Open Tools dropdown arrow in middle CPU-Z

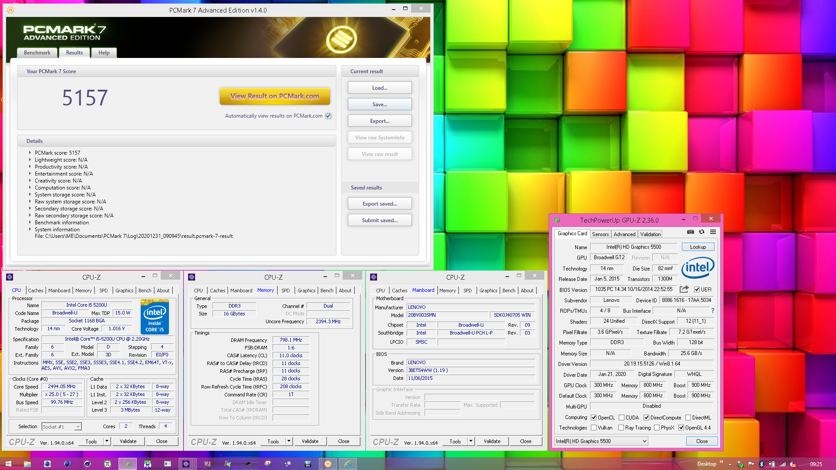[289, 441]
